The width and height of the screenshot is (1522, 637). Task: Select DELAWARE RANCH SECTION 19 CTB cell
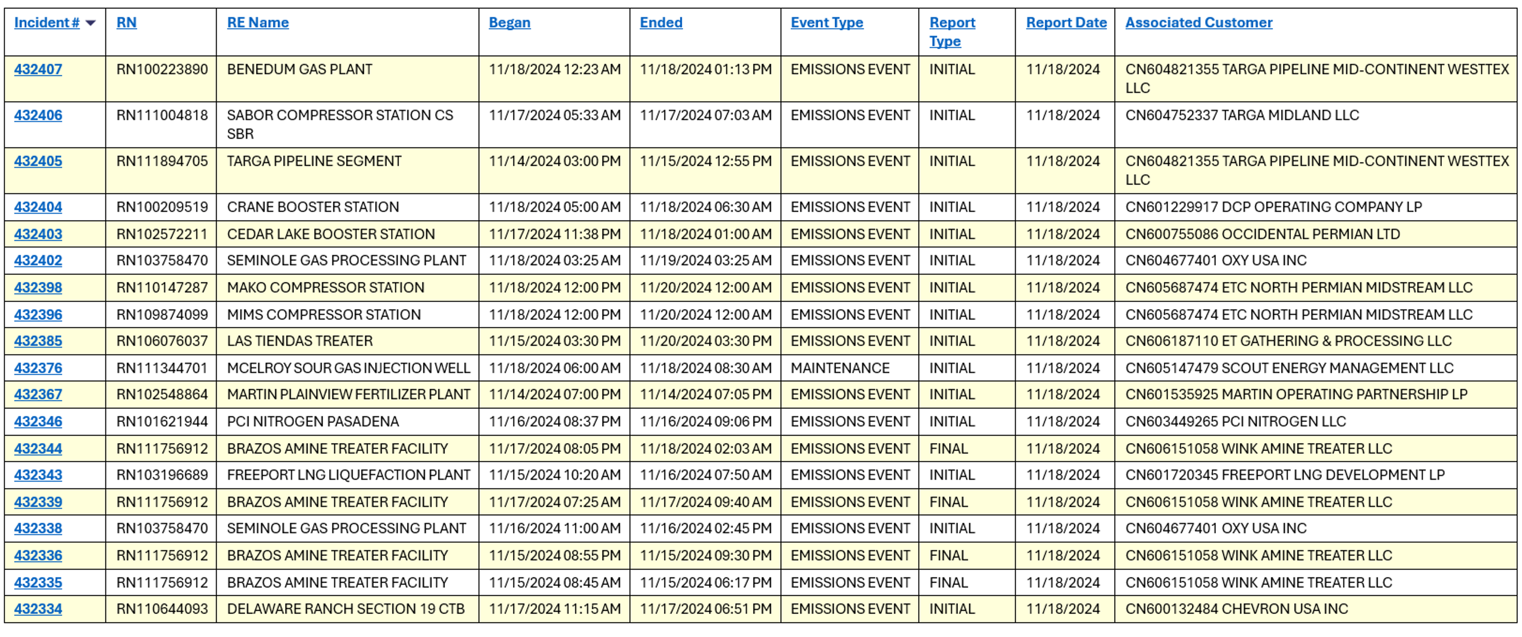(348, 608)
